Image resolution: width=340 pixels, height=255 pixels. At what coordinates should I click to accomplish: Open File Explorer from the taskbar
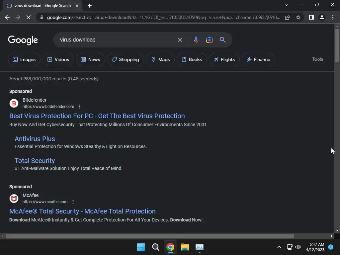pyautogui.click(x=185, y=247)
